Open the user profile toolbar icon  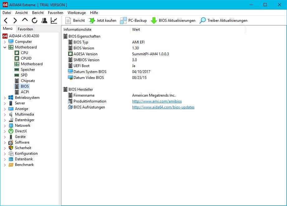click(x=44, y=21)
